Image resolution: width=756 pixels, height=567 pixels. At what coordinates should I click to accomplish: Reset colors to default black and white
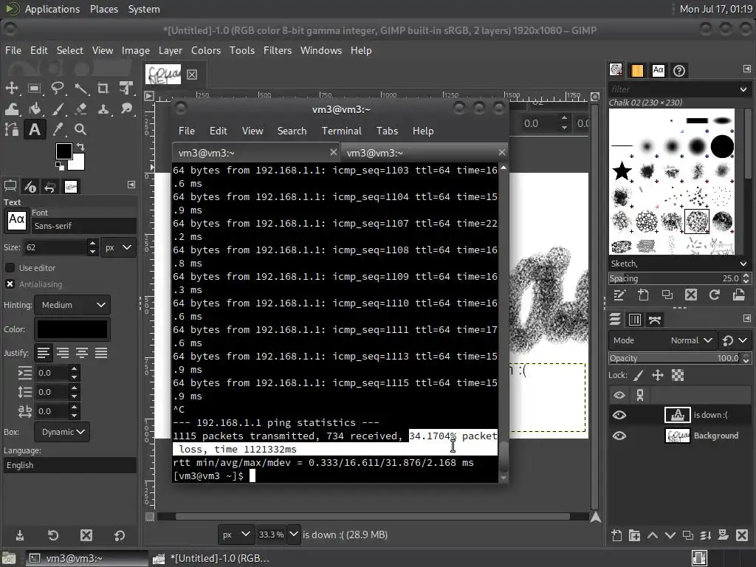click(x=60, y=166)
